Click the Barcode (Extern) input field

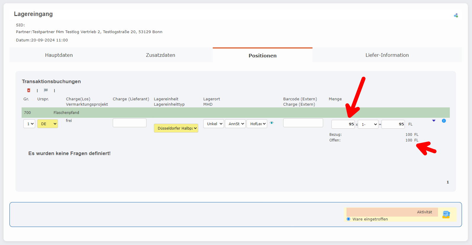coord(303,123)
